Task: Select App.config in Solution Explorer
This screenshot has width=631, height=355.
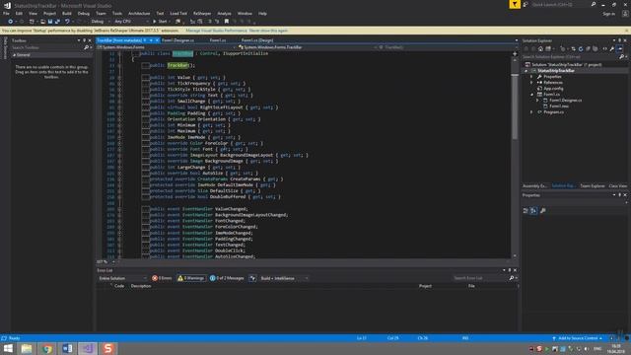Action: tap(553, 89)
